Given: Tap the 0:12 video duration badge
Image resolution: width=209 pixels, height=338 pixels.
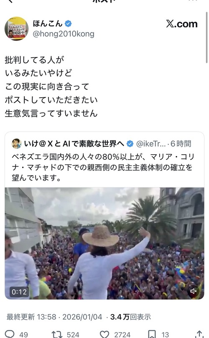Looking at the screenshot, I should click(19, 292).
